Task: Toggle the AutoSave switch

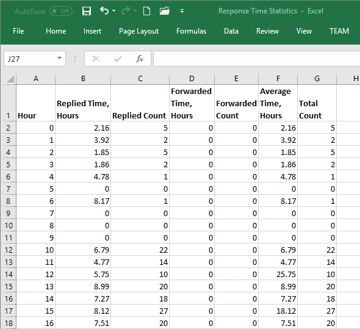Action: pyautogui.click(x=61, y=11)
